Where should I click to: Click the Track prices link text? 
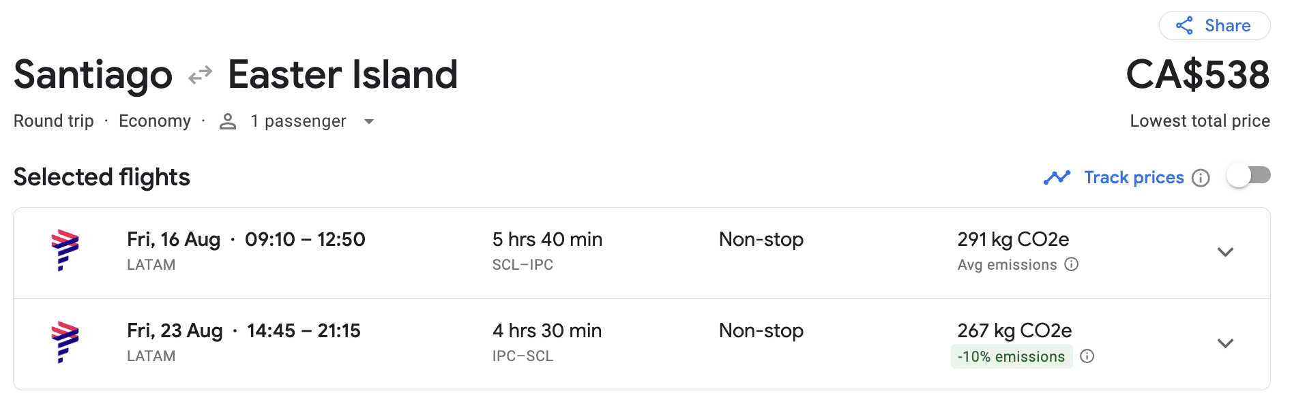[1134, 178]
